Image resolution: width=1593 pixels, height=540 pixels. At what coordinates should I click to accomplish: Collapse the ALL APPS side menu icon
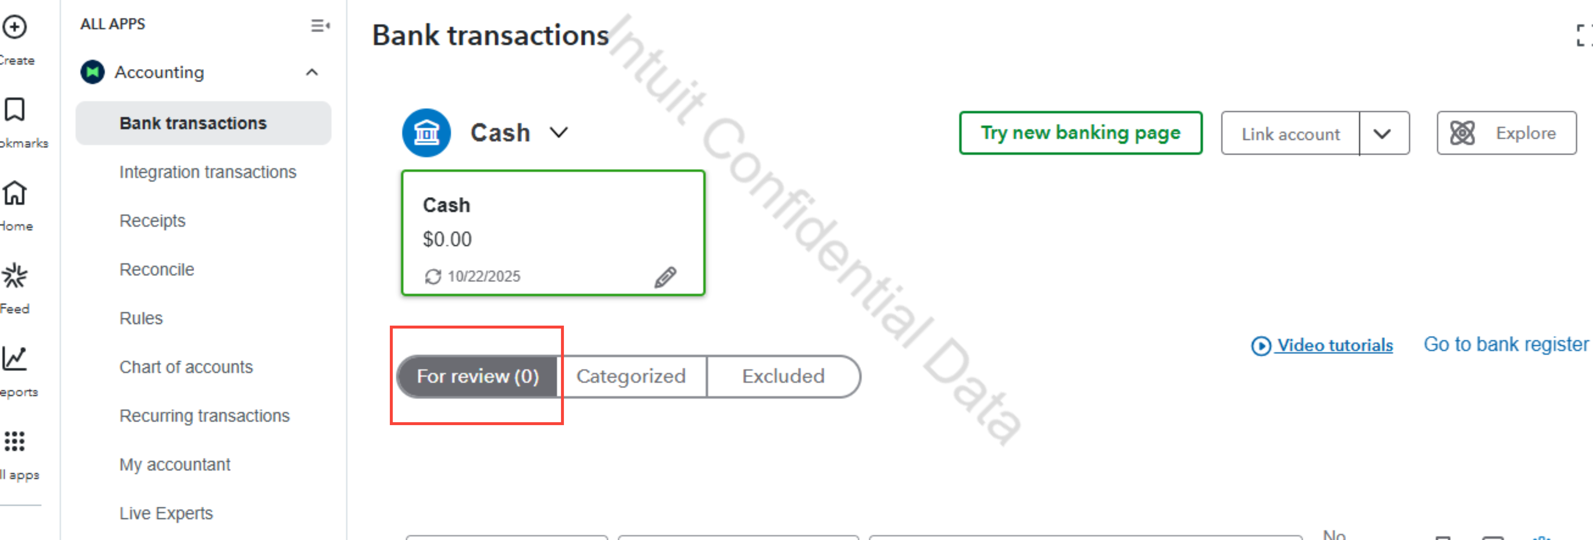coord(320,25)
